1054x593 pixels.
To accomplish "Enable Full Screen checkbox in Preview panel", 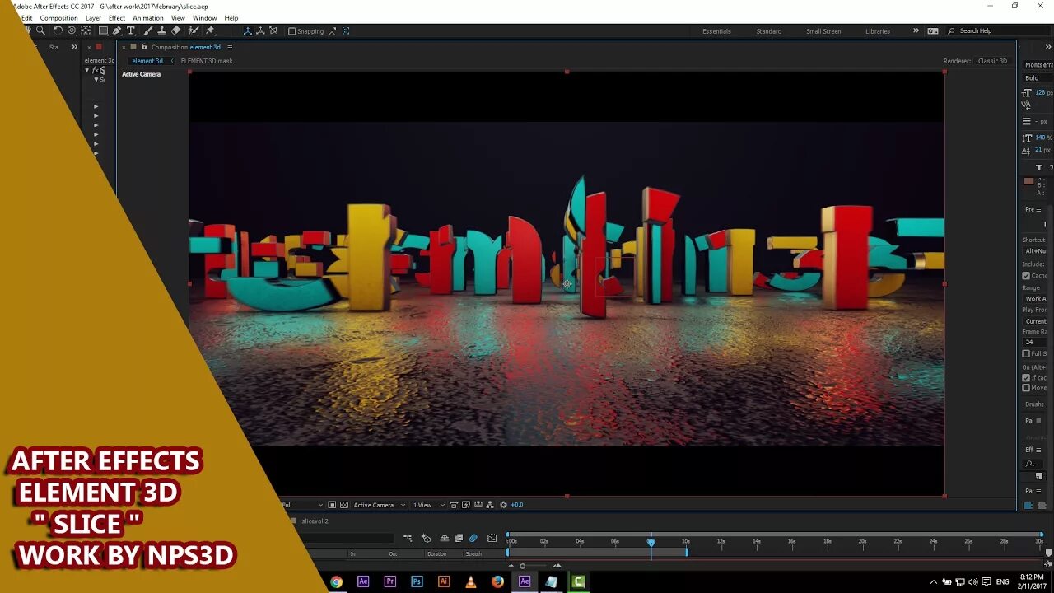I will (x=1026, y=353).
